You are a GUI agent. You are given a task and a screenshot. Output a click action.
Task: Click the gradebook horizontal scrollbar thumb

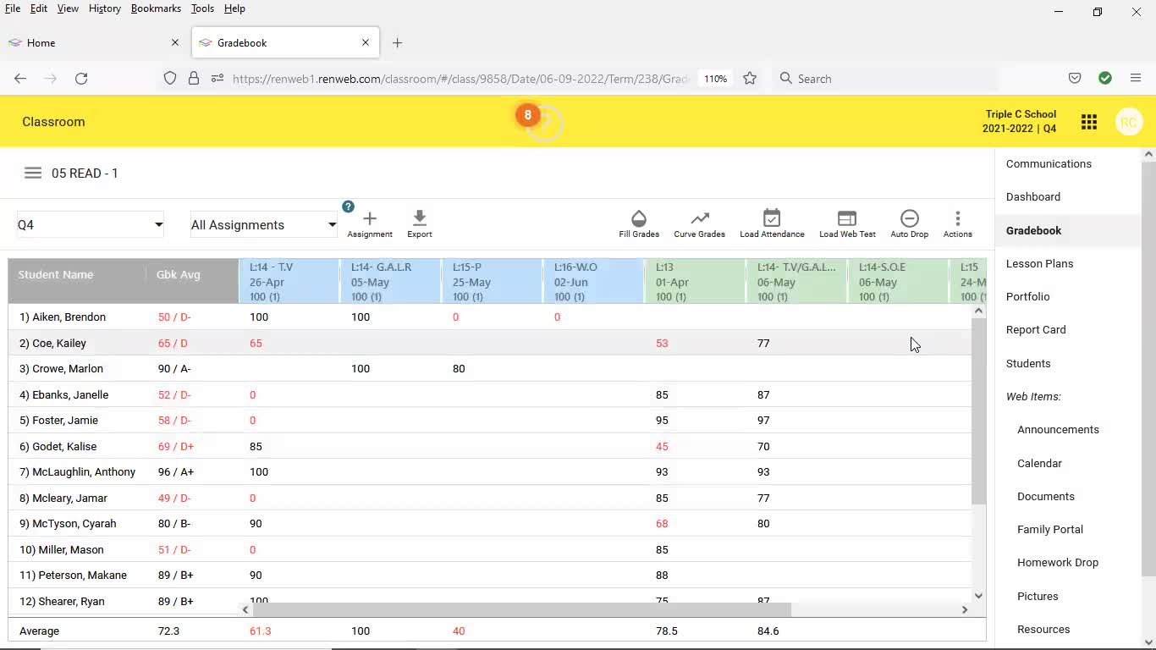[521, 609]
